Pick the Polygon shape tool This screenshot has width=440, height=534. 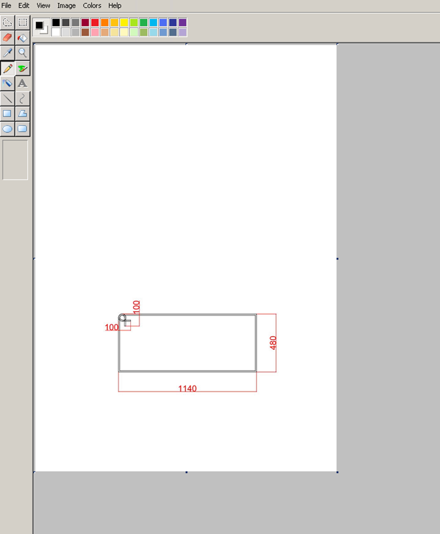pos(23,113)
